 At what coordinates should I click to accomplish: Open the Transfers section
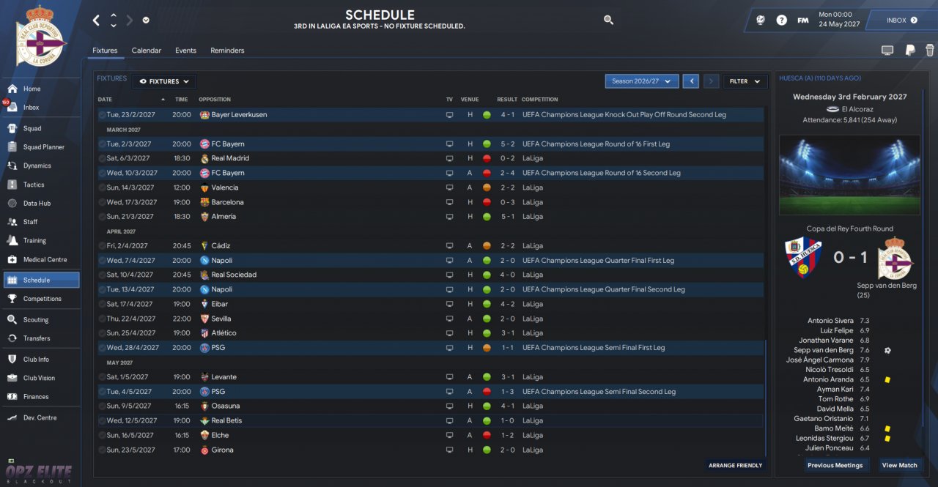[x=40, y=338]
